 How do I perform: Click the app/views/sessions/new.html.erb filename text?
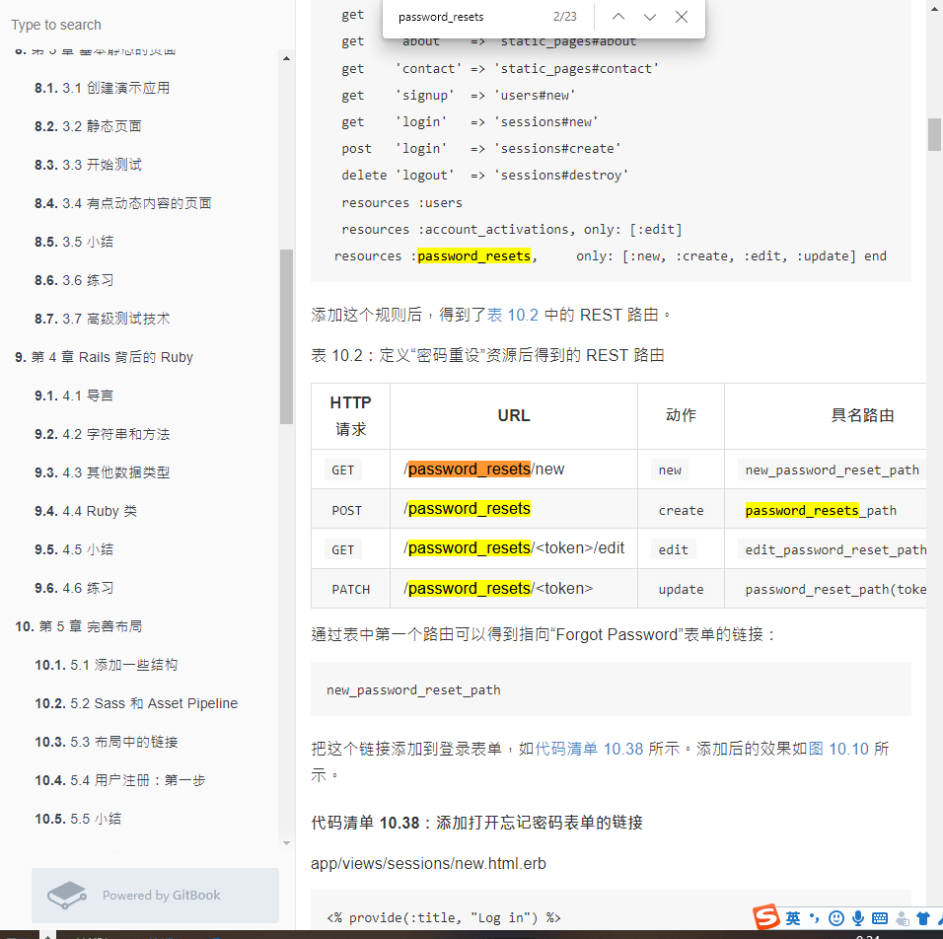click(428, 864)
